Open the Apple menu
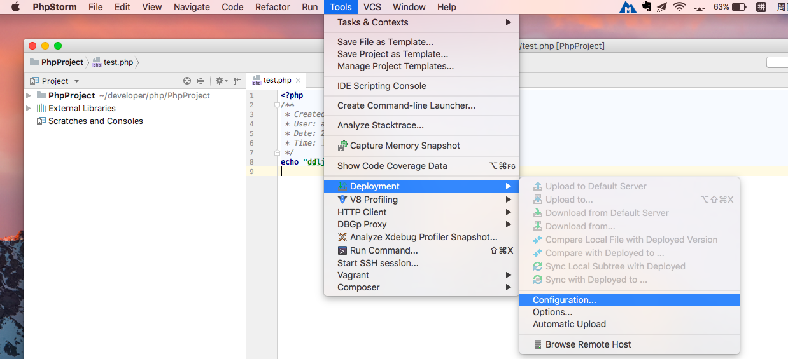The width and height of the screenshot is (788, 359). [15, 7]
